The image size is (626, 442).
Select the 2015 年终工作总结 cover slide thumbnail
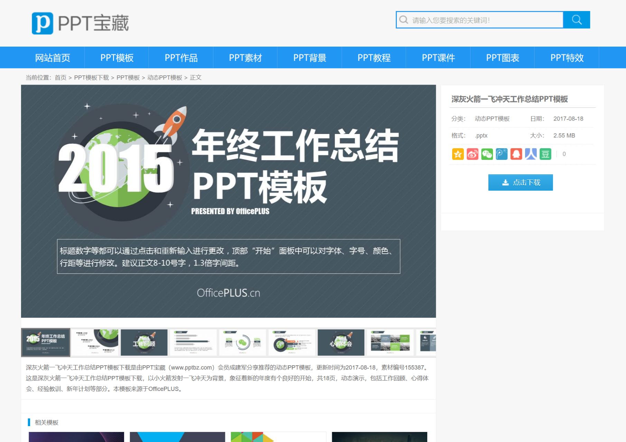click(x=46, y=343)
